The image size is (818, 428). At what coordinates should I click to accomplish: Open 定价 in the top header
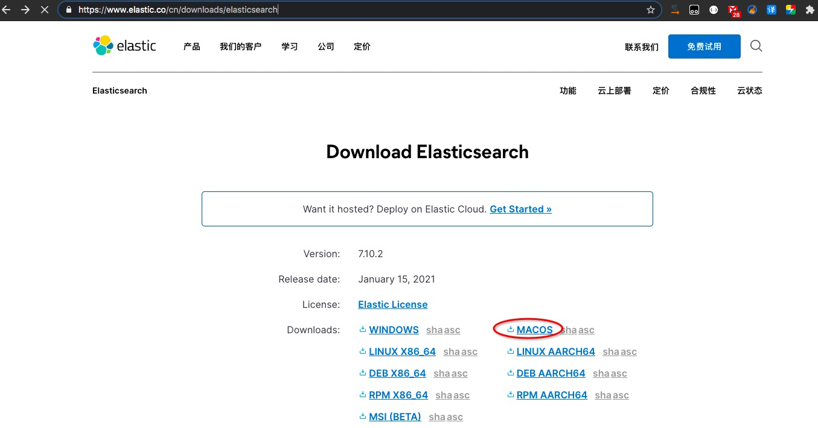click(362, 46)
